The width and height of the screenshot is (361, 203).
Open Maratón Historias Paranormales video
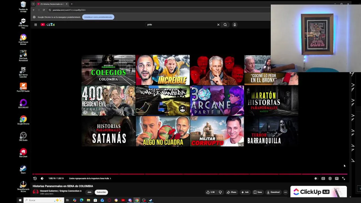click(271, 101)
